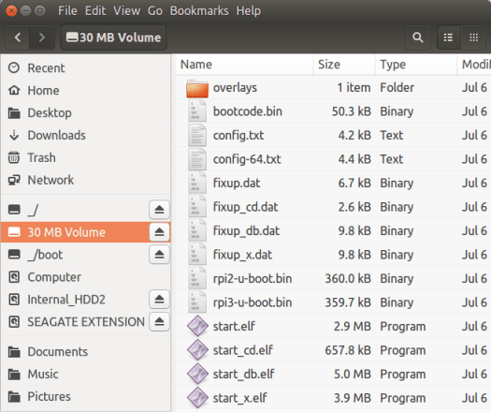Sort by the Type column header
491x412 pixels.
tap(416, 65)
